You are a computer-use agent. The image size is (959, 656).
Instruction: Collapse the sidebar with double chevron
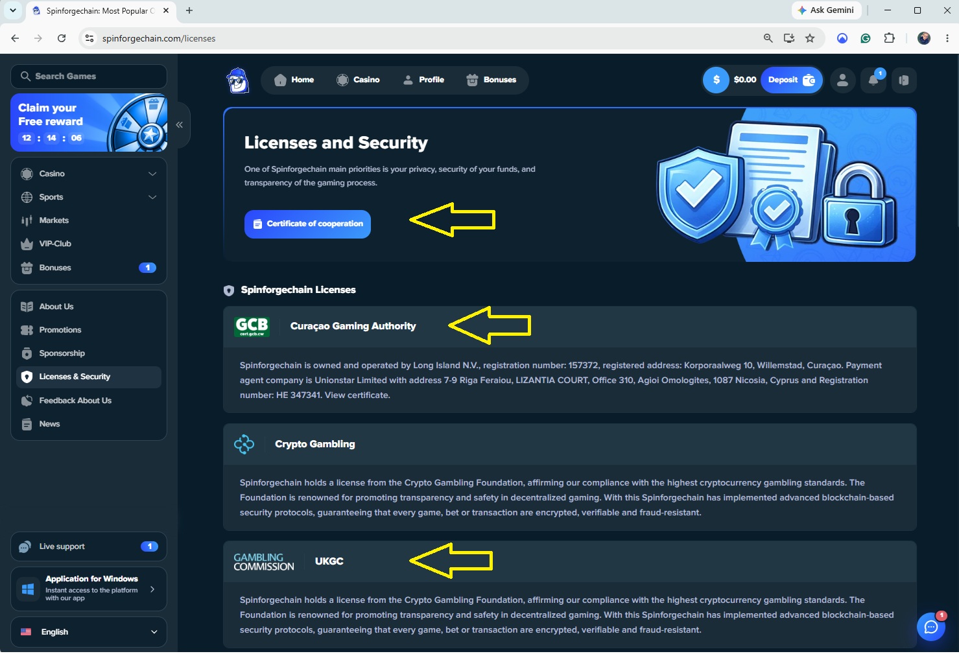coord(180,124)
